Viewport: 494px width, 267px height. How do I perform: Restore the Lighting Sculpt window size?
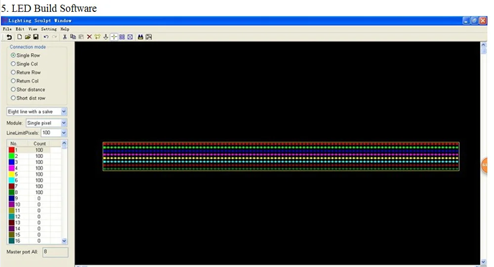474,21
